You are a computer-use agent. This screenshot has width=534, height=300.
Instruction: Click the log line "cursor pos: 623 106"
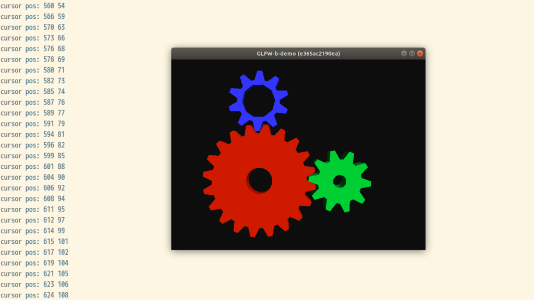coord(34,284)
